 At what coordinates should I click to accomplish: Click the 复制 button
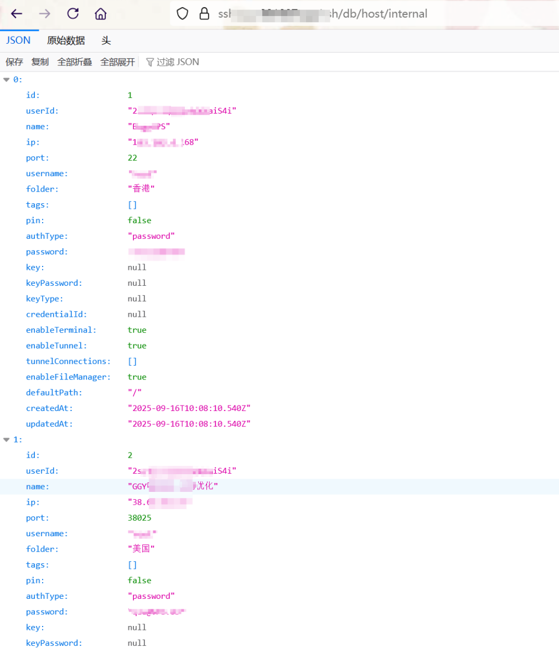[40, 62]
